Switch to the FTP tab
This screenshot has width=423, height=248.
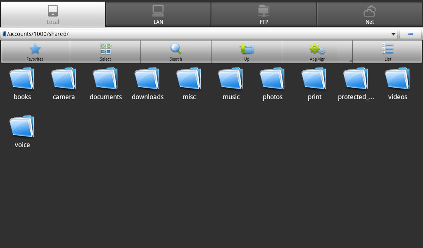264,14
